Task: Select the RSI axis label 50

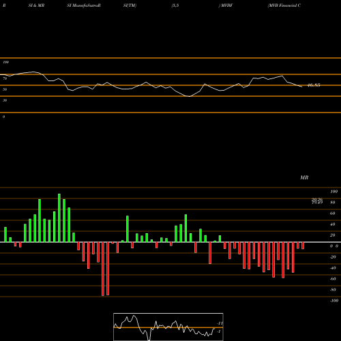Action: pos(5,89)
